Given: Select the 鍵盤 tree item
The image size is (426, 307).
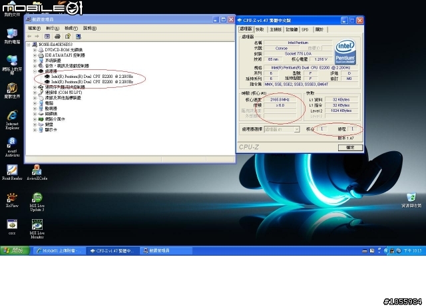Looking at the screenshot, I should tap(49, 125).
